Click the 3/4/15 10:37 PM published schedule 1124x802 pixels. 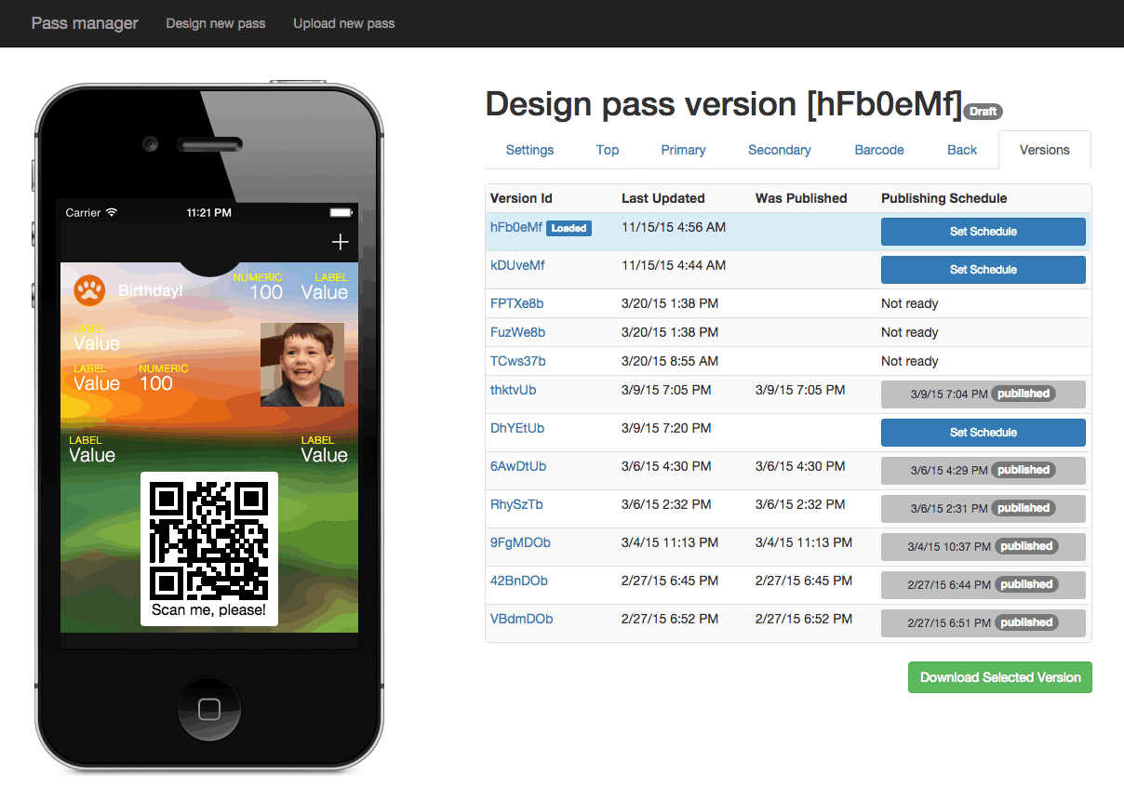coord(983,547)
